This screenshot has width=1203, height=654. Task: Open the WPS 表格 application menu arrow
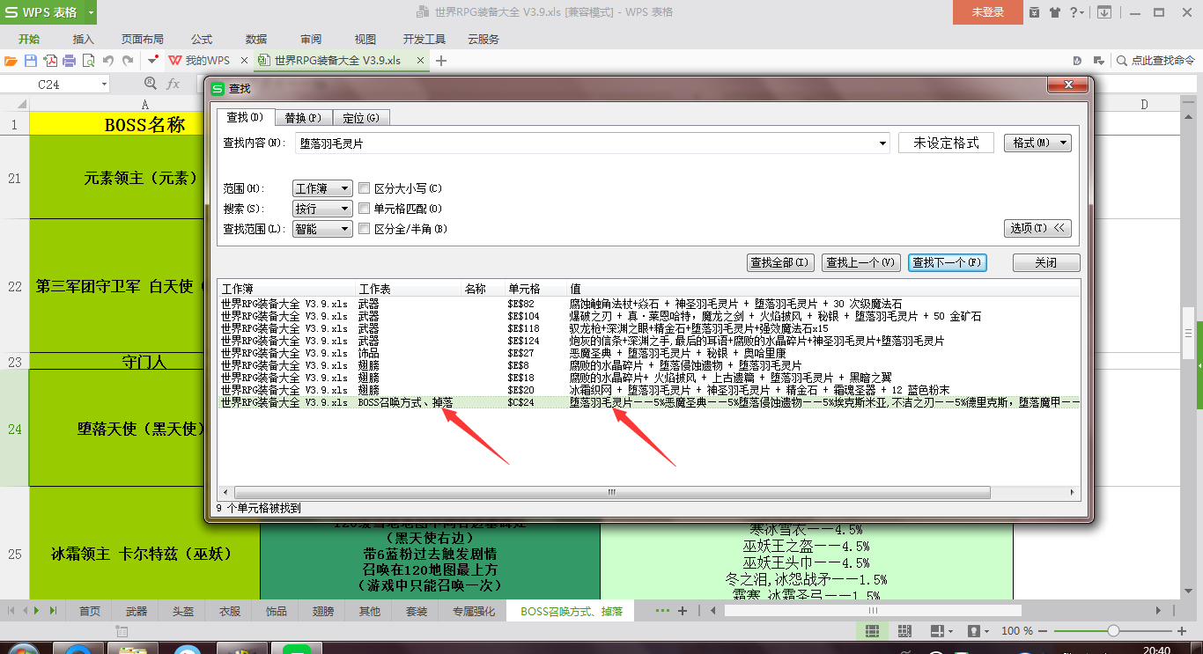[92, 12]
